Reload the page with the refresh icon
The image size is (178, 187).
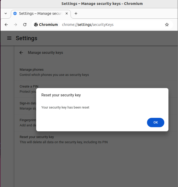[x=25, y=25]
